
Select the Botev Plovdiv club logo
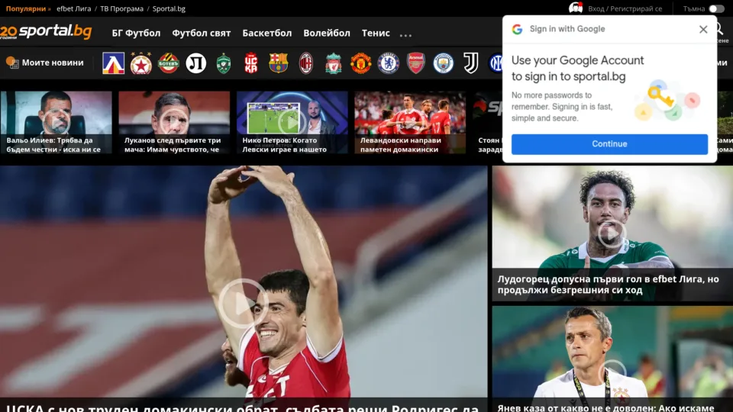coord(168,63)
